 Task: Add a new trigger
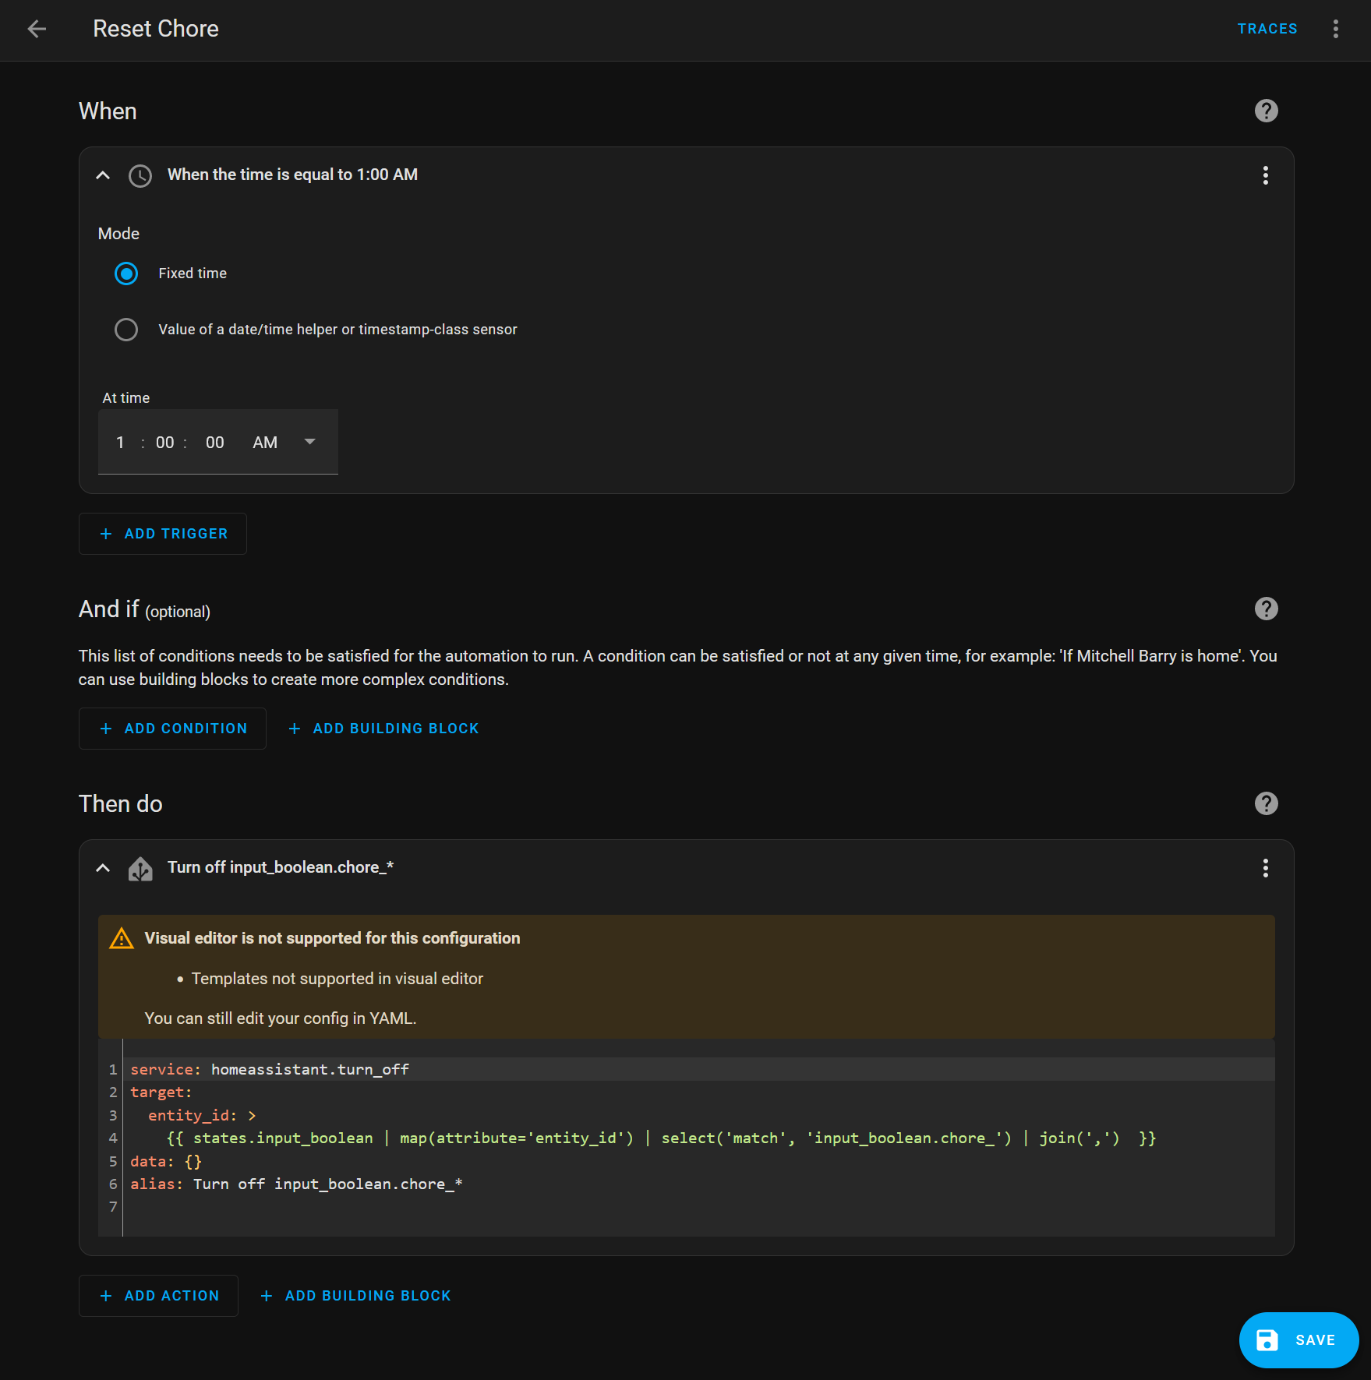(x=162, y=533)
